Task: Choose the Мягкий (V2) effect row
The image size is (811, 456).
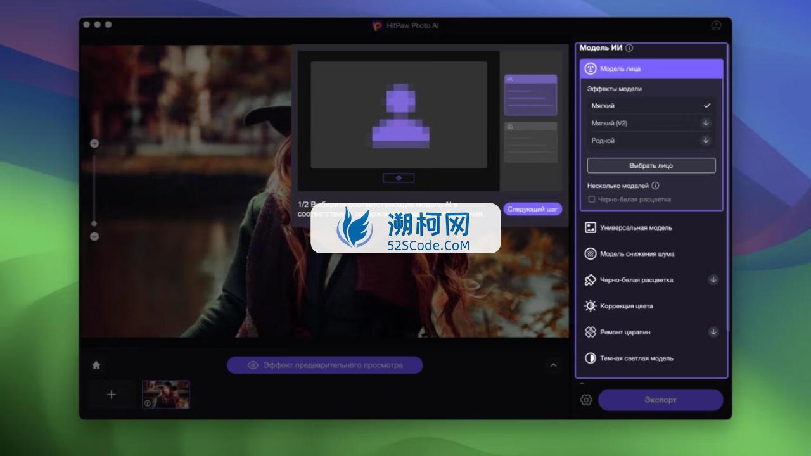Action: [x=651, y=123]
